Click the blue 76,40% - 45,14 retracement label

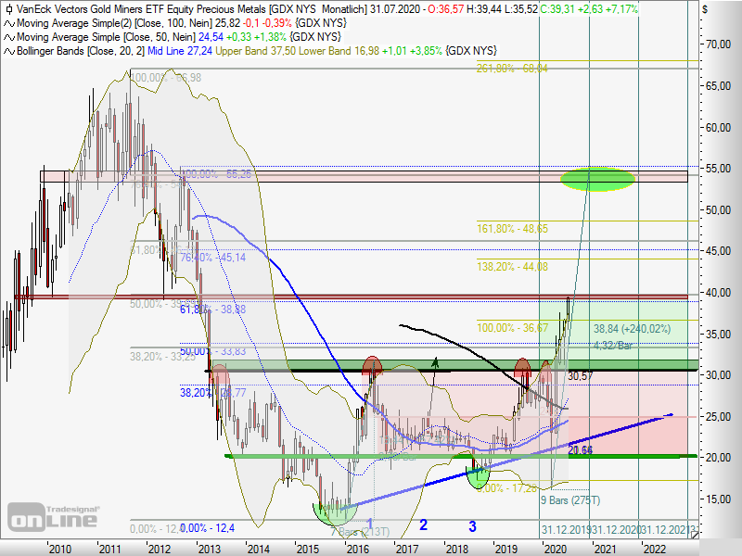click(213, 258)
